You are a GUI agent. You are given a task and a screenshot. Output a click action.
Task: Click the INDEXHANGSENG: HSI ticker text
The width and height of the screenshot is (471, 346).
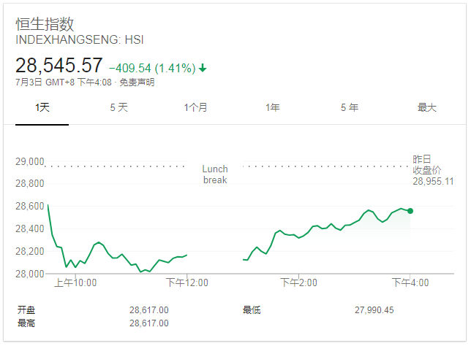(x=80, y=40)
